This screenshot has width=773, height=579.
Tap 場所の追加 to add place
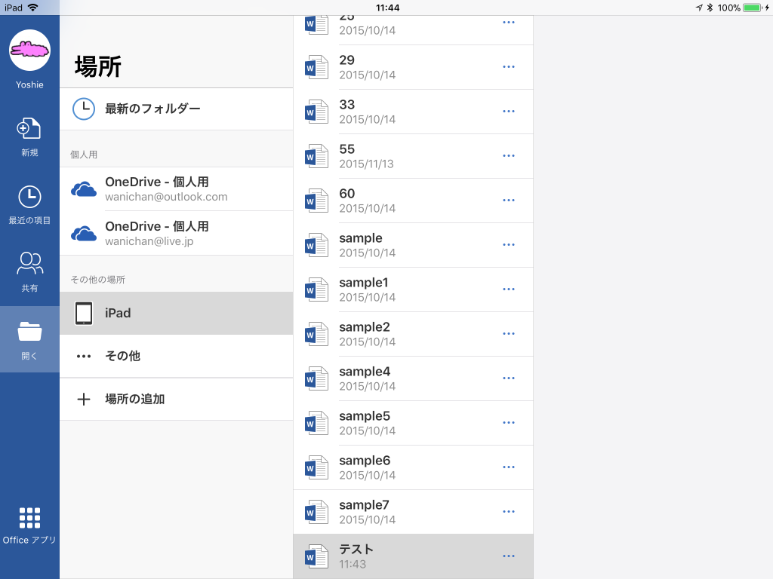point(177,400)
